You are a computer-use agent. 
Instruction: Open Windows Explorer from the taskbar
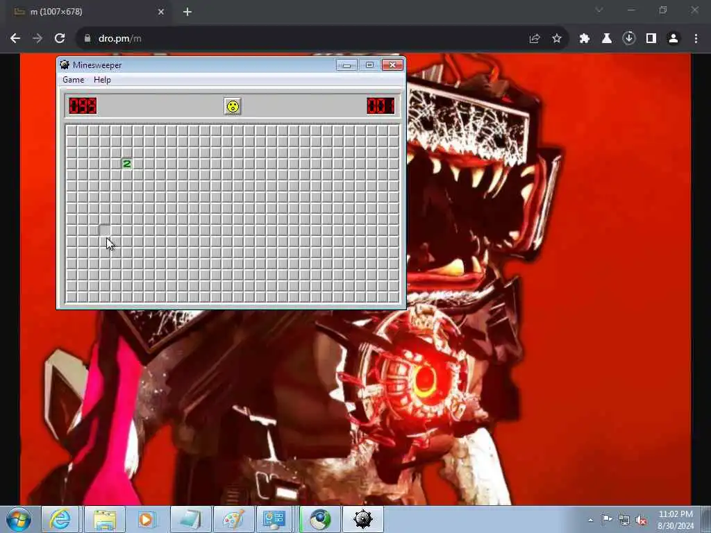click(105, 519)
